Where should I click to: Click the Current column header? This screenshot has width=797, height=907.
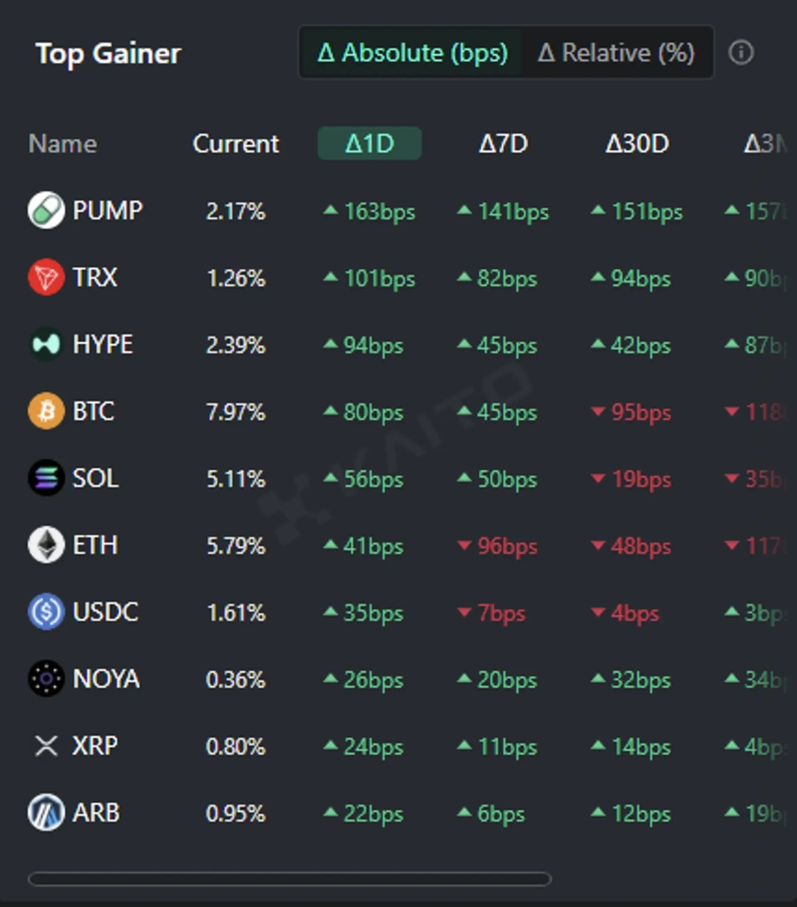tap(236, 144)
